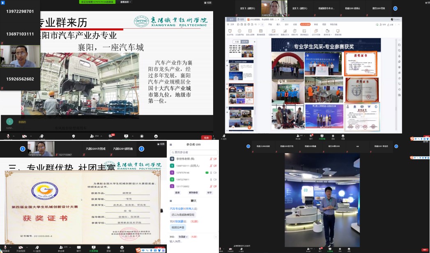Click the 解除静音 unmute button
The width and height of the screenshot is (430, 253).
[x=193, y=192]
